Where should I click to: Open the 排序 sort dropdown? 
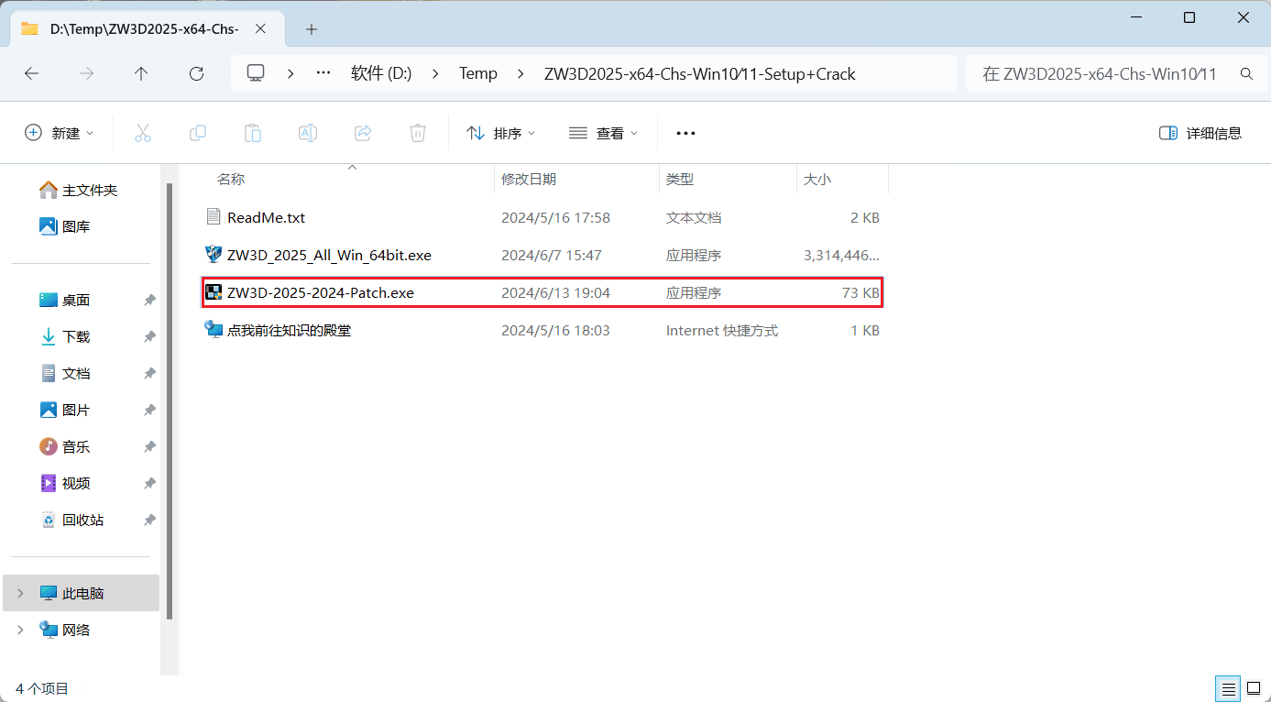click(x=500, y=133)
